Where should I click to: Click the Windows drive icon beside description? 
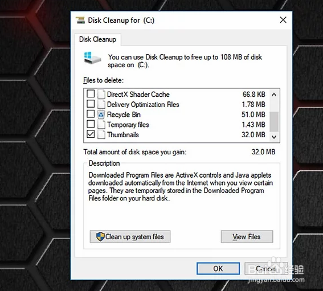pyautogui.click(x=92, y=58)
